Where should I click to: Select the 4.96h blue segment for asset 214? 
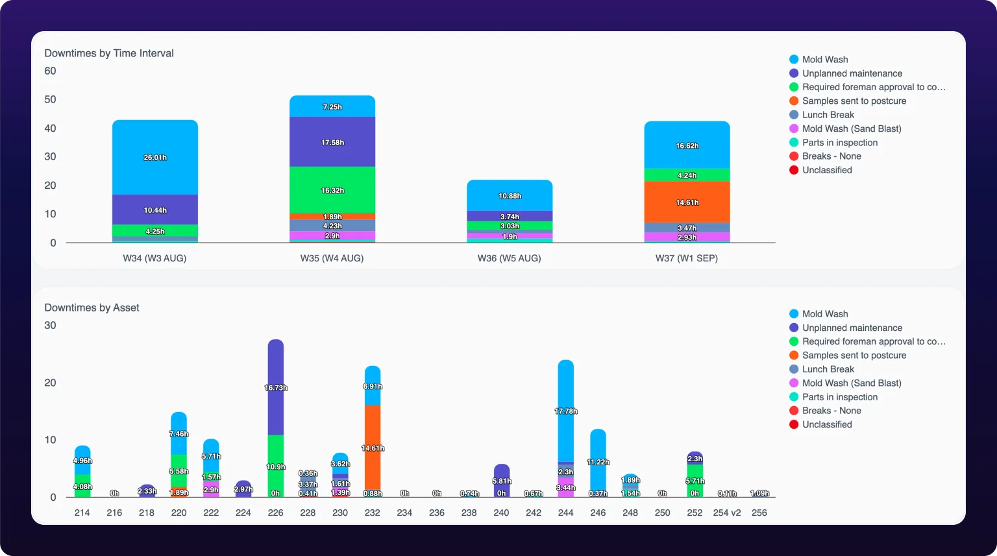[x=82, y=460]
